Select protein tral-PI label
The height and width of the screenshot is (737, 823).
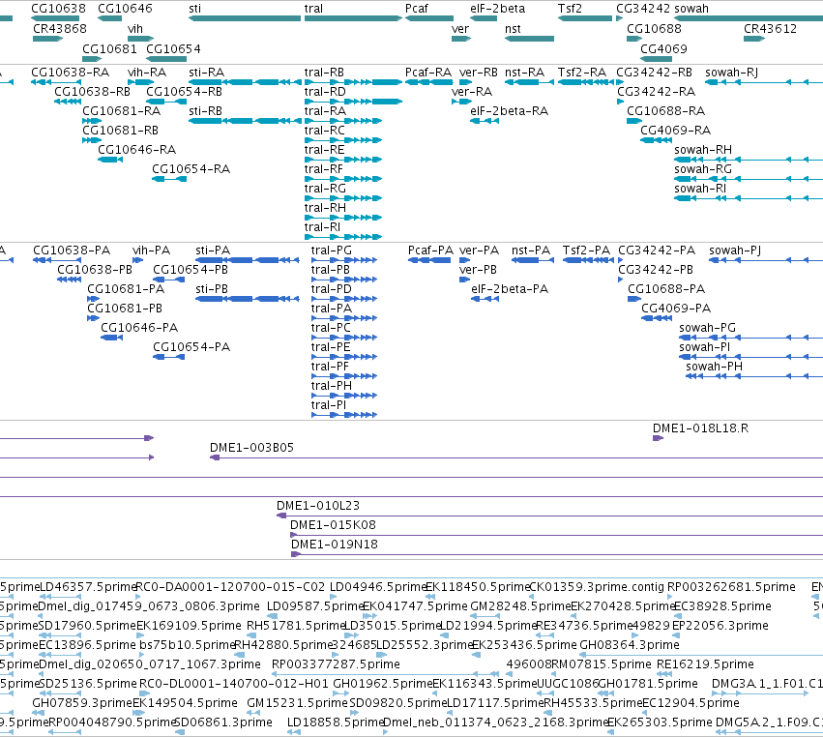click(328, 404)
